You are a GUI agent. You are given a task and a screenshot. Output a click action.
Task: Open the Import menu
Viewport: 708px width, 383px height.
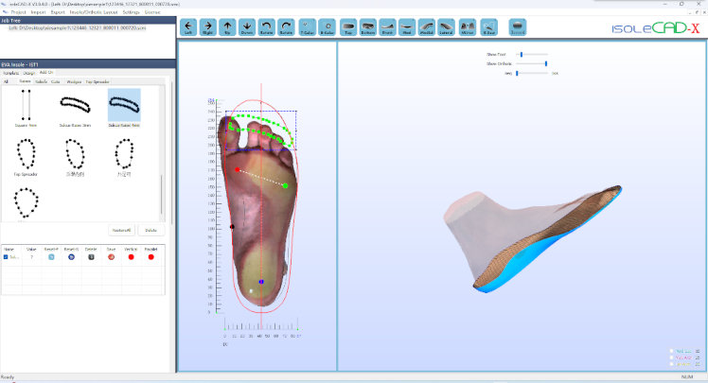click(x=38, y=12)
